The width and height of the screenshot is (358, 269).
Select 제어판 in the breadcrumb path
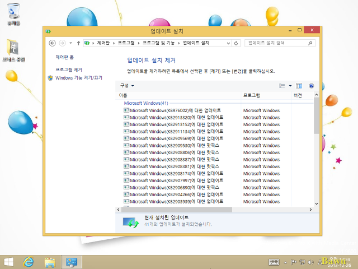coord(103,43)
